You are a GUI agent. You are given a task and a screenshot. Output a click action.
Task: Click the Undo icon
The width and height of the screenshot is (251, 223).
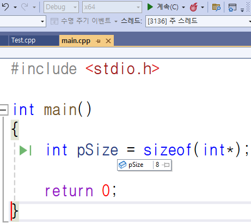point(5,7)
